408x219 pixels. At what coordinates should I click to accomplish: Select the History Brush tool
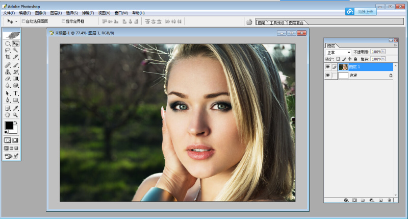[x=16, y=71]
